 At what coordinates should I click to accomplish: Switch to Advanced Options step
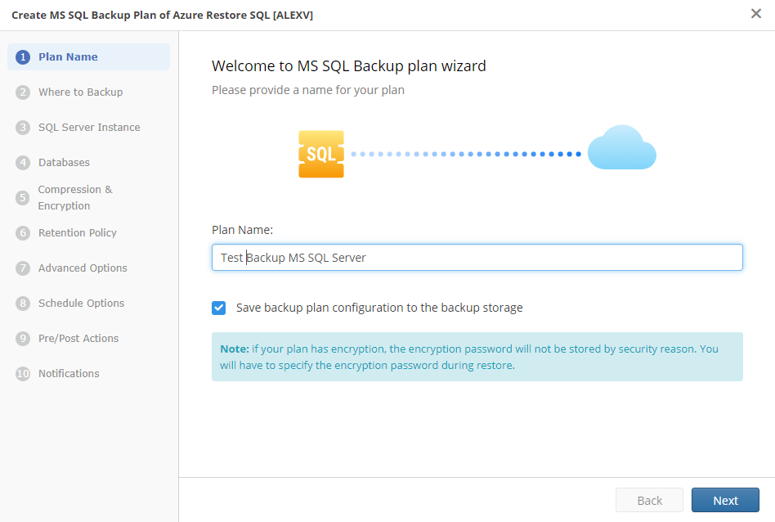pos(83,268)
